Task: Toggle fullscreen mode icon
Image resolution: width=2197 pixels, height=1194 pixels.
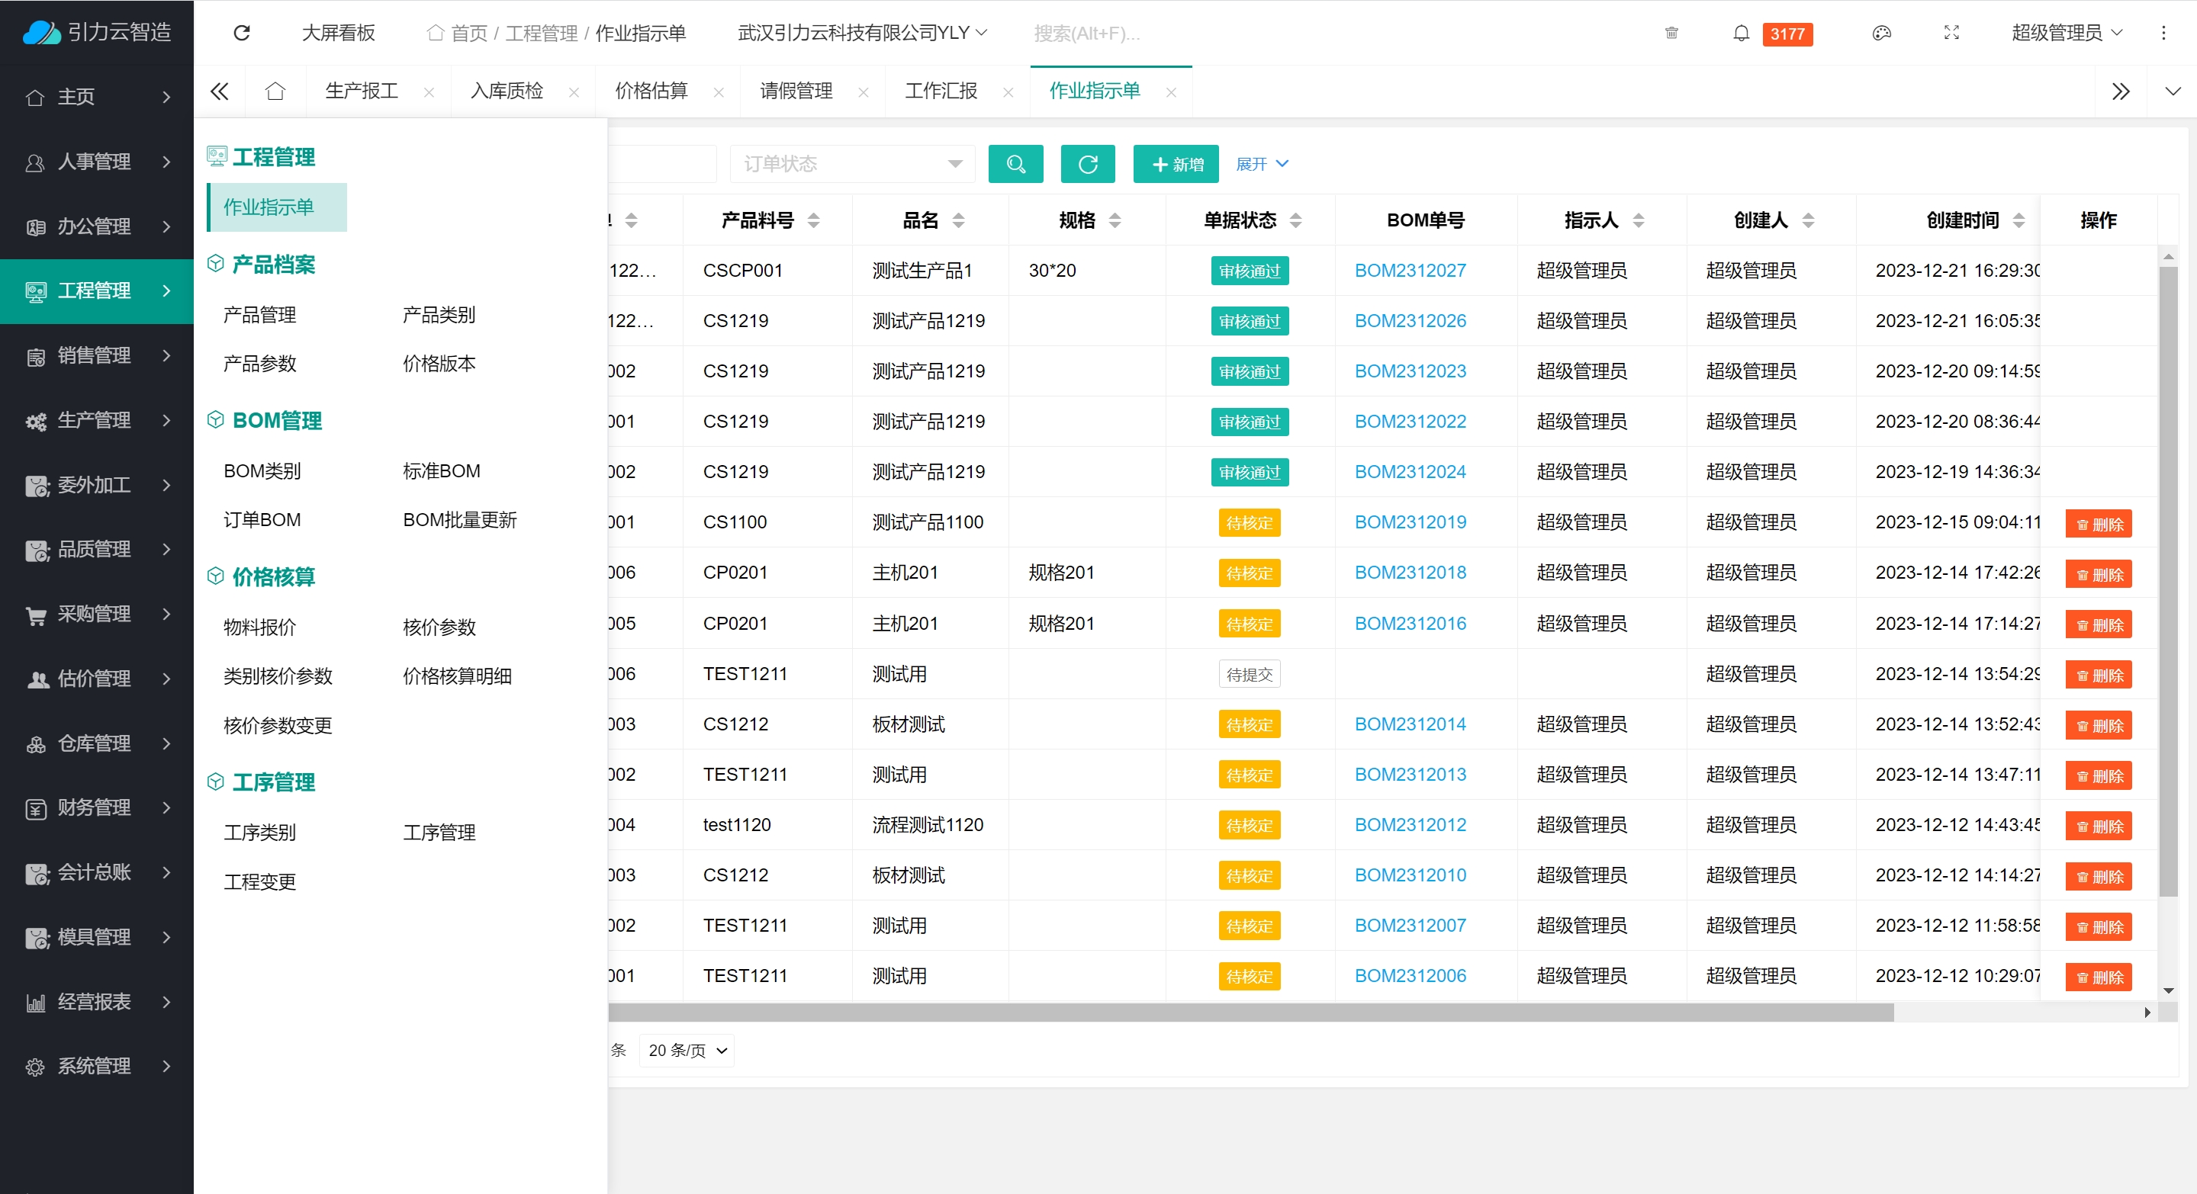Action: (x=1951, y=34)
